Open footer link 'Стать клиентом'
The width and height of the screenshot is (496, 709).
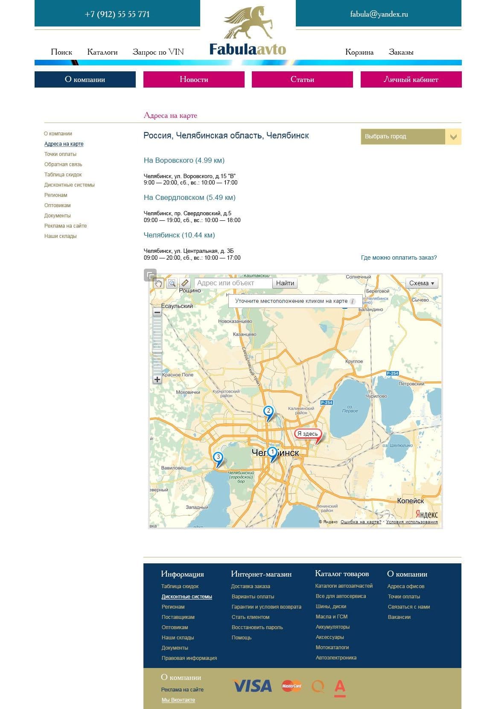[x=251, y=617]
